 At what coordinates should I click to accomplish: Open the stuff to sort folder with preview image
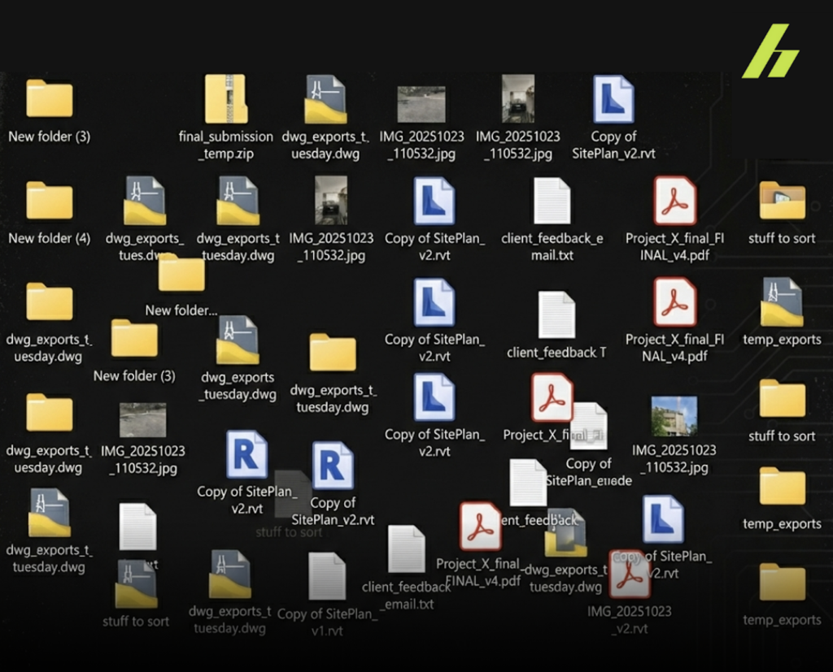coord(781,202)
